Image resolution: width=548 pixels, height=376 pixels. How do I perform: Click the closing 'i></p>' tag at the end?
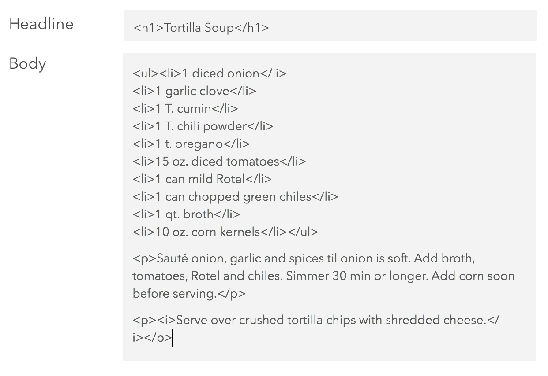coord(152,338)
